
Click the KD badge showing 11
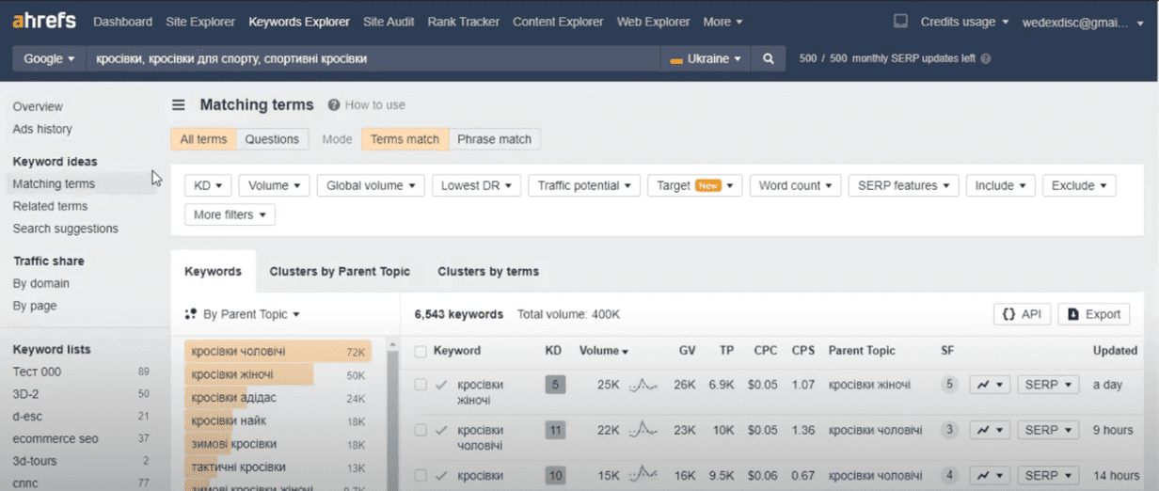(555, 430)
